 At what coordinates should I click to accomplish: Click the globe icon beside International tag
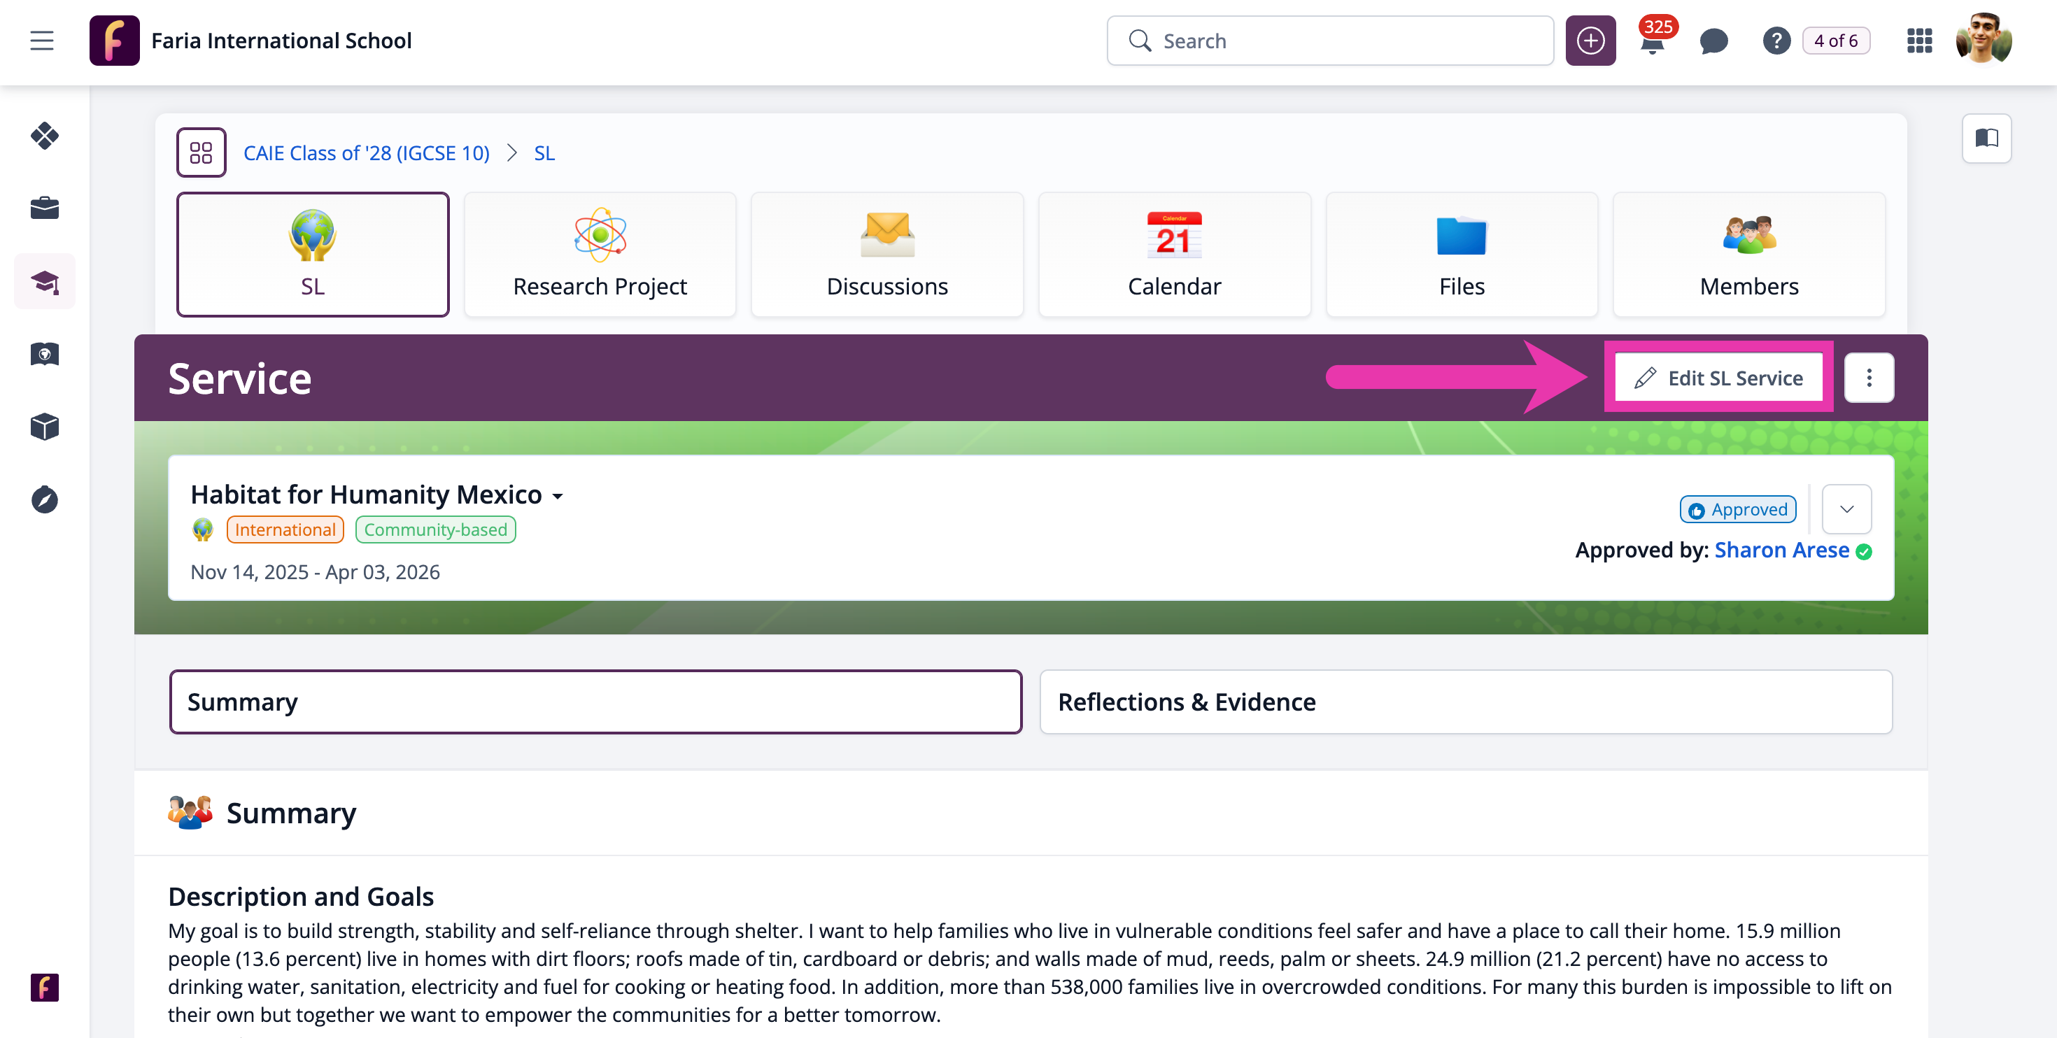coord(203,529)
